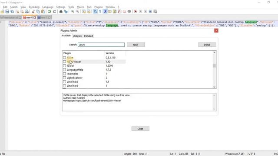Click the Paste clipboard icon

[x=43, y=12]
